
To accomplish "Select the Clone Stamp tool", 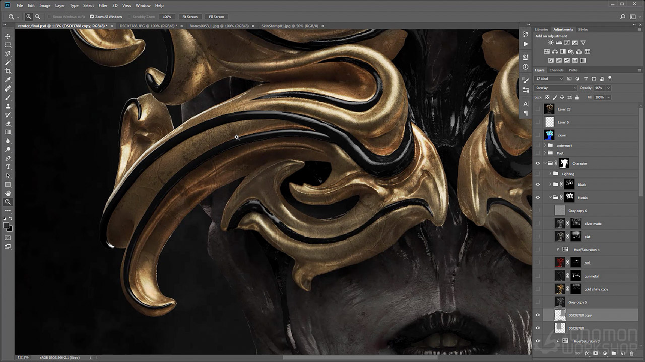I will pyautogui.click(x=8, y=106).
